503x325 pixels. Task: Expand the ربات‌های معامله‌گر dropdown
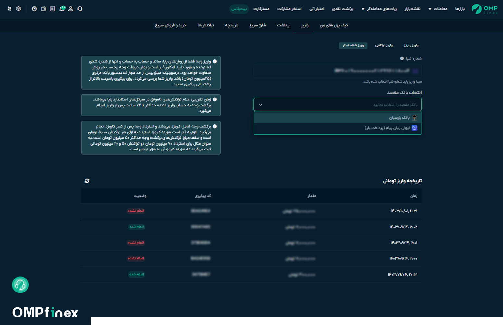(x=379, y=9)
